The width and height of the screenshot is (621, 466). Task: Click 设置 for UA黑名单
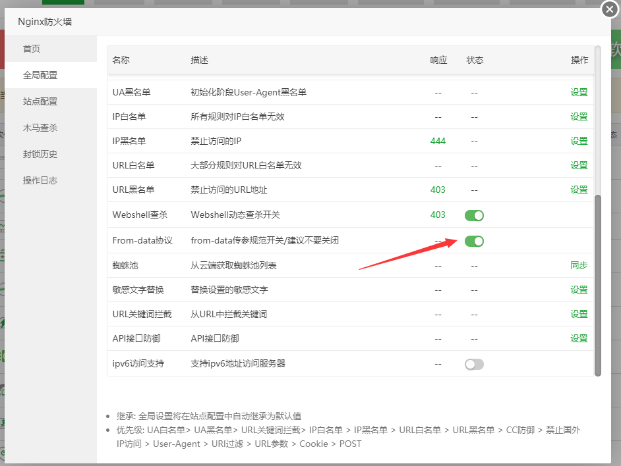tap(579, 93)
